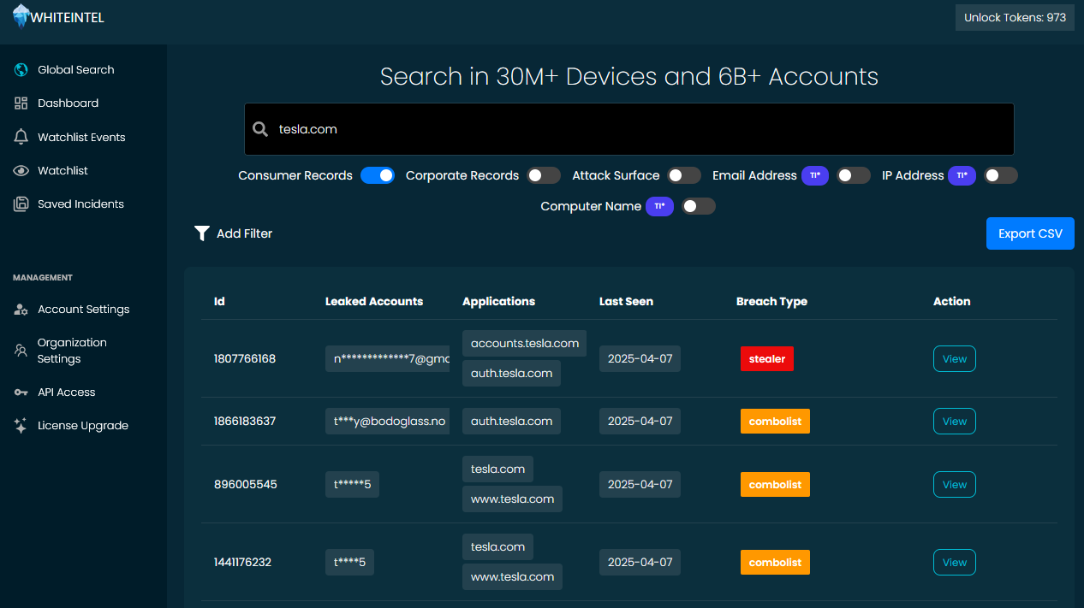The image size is (1084, 608).
Task: View record 1866183637
Action: 955,422
